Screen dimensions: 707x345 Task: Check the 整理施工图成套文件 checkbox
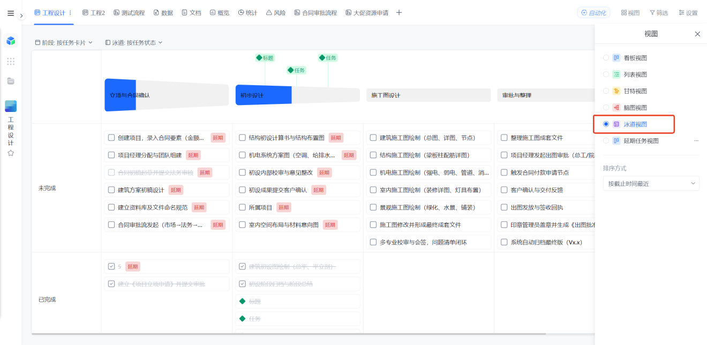point(504,138)
